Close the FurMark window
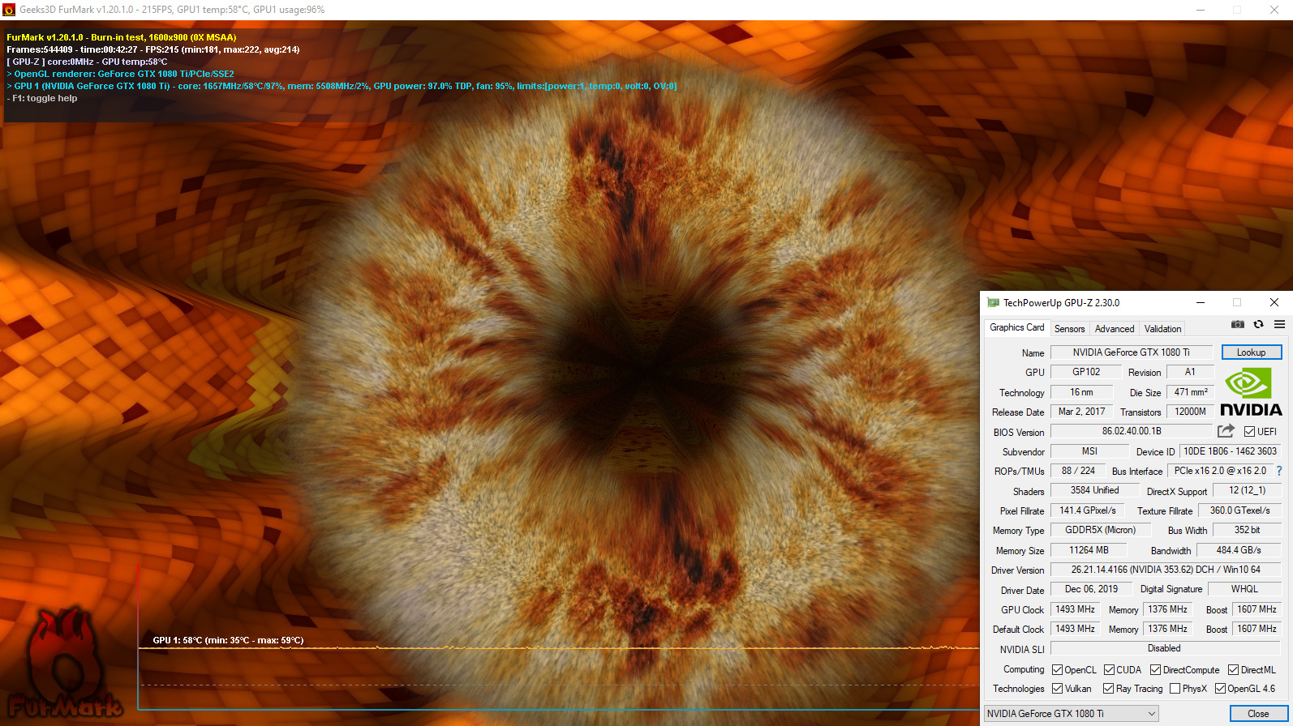 [x=1274, y=10]
